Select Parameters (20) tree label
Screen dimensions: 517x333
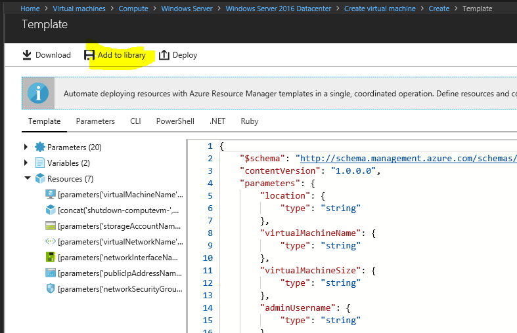coord(74,147)
